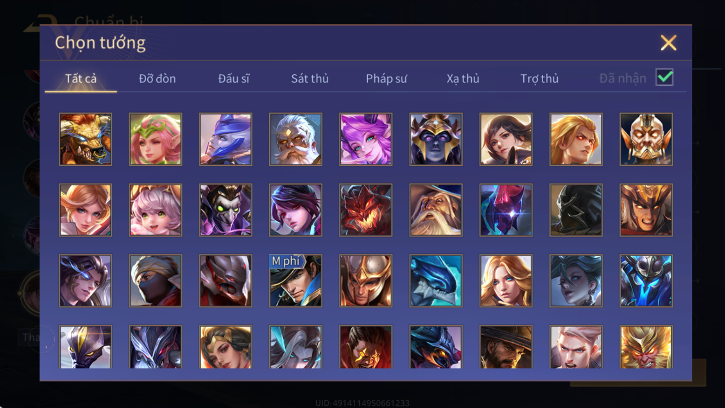Screen dimensions: 725x408
Task: Select the red demon face hero
Action: tap(366, 210)
